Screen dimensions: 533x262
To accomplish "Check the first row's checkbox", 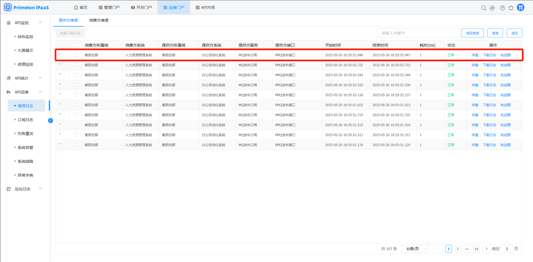I will [76, 55].
